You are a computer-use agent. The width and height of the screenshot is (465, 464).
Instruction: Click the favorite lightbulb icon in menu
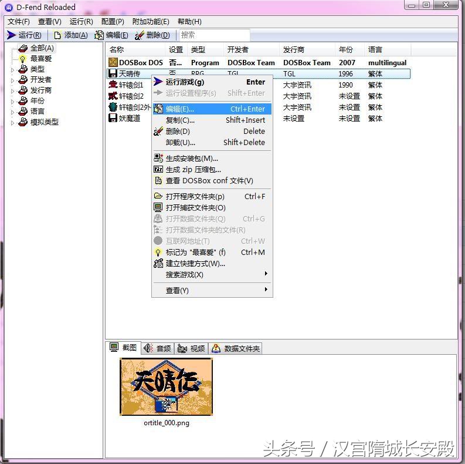tap(158, 252)
